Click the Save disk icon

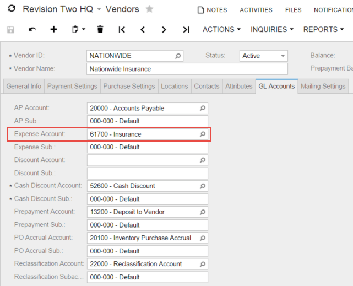pos(10,30)
